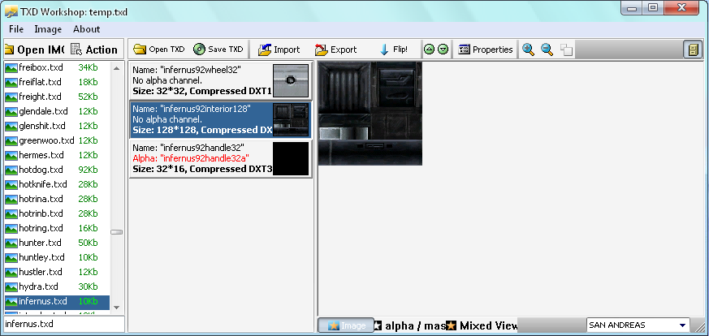Viewport: 709px width, 336px height.
Task: Select texture infernus92handle32
Action: click(221, 158)
